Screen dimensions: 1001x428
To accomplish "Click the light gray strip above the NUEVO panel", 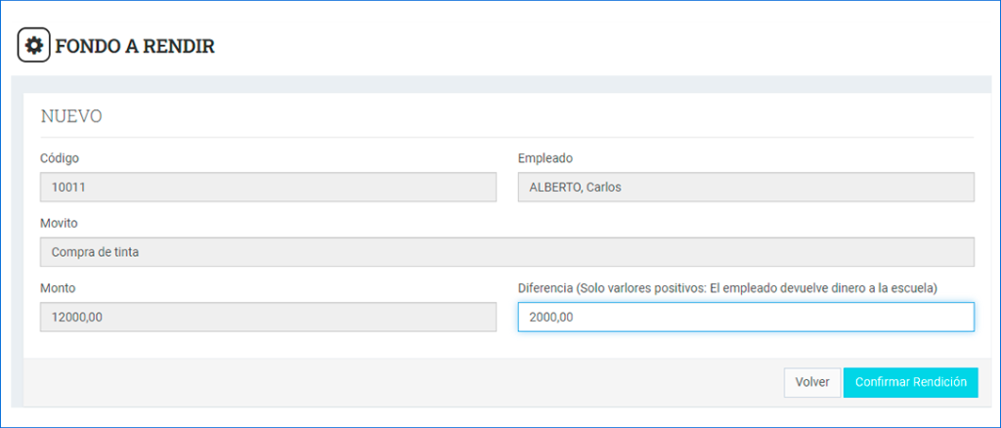I will pos(500,84).
